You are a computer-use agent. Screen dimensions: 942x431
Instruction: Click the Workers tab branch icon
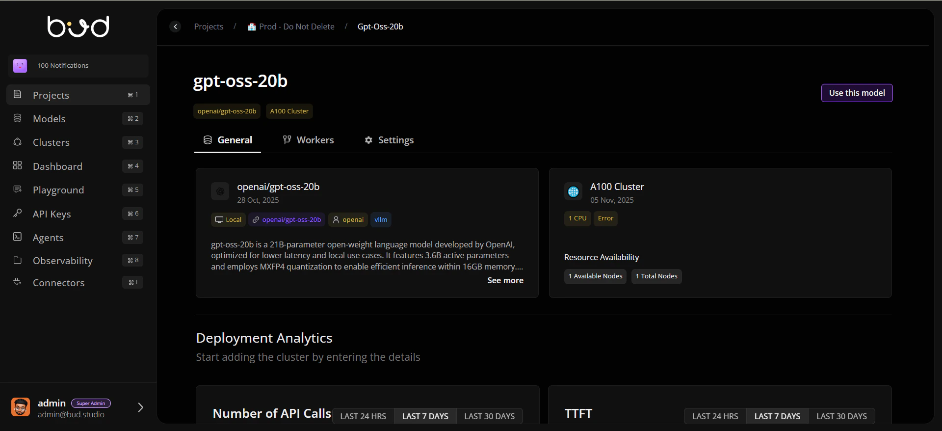[287, 140]
